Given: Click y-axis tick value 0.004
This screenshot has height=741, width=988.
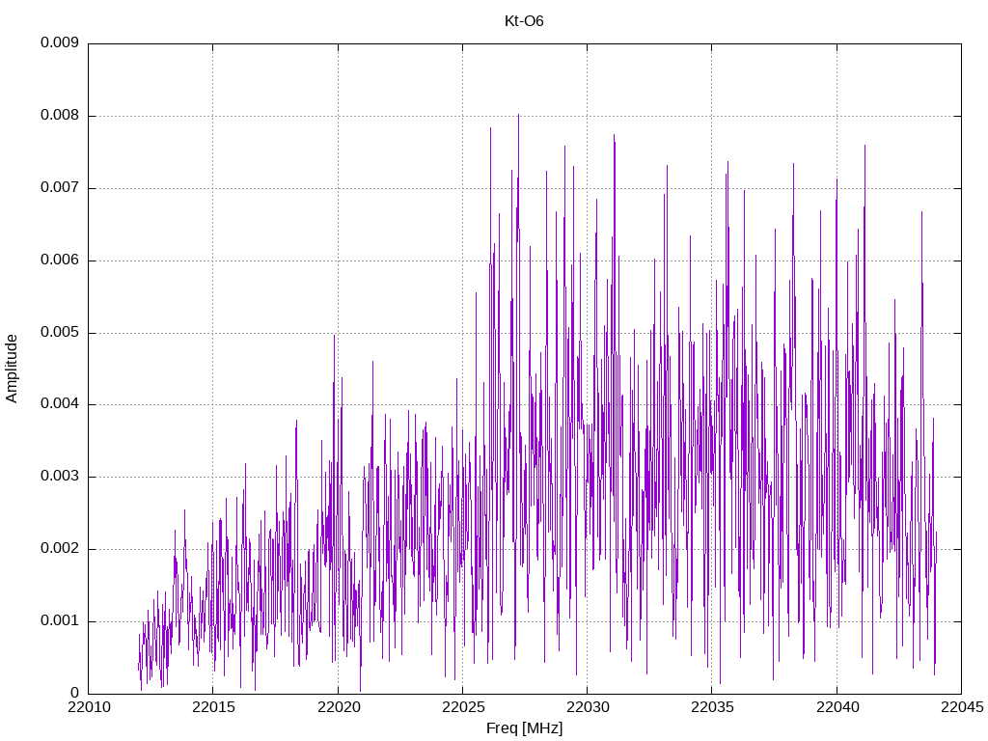Looking at the screenshot, I should point(60,404).
